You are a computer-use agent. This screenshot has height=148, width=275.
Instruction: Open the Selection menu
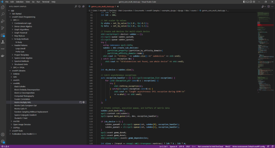(x=20, y=2)
